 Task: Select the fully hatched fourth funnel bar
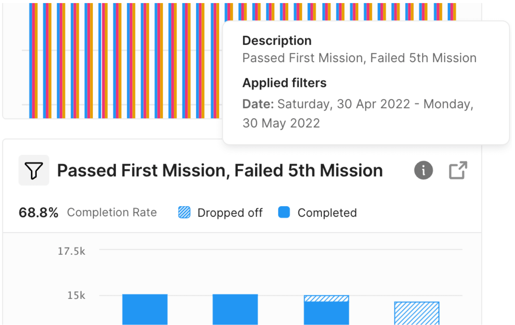[x=417, y=313]
